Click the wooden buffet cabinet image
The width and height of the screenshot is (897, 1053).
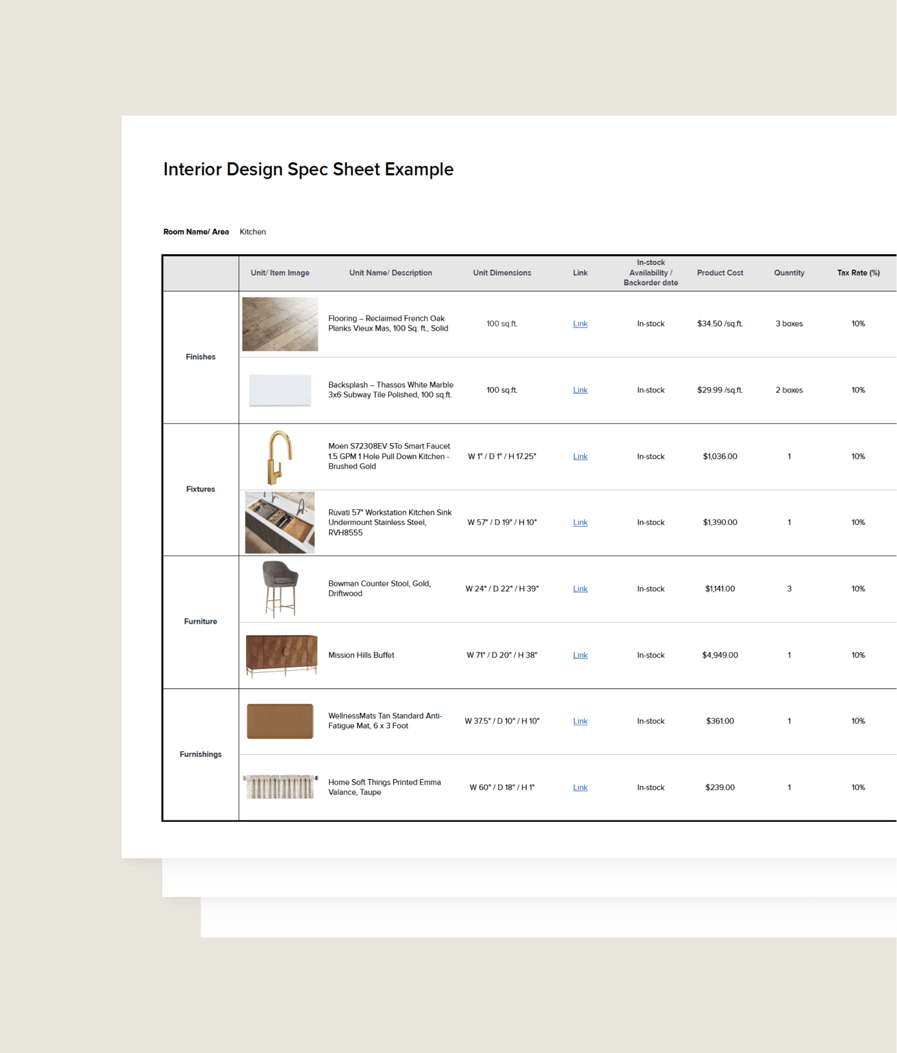click(281, 655)
